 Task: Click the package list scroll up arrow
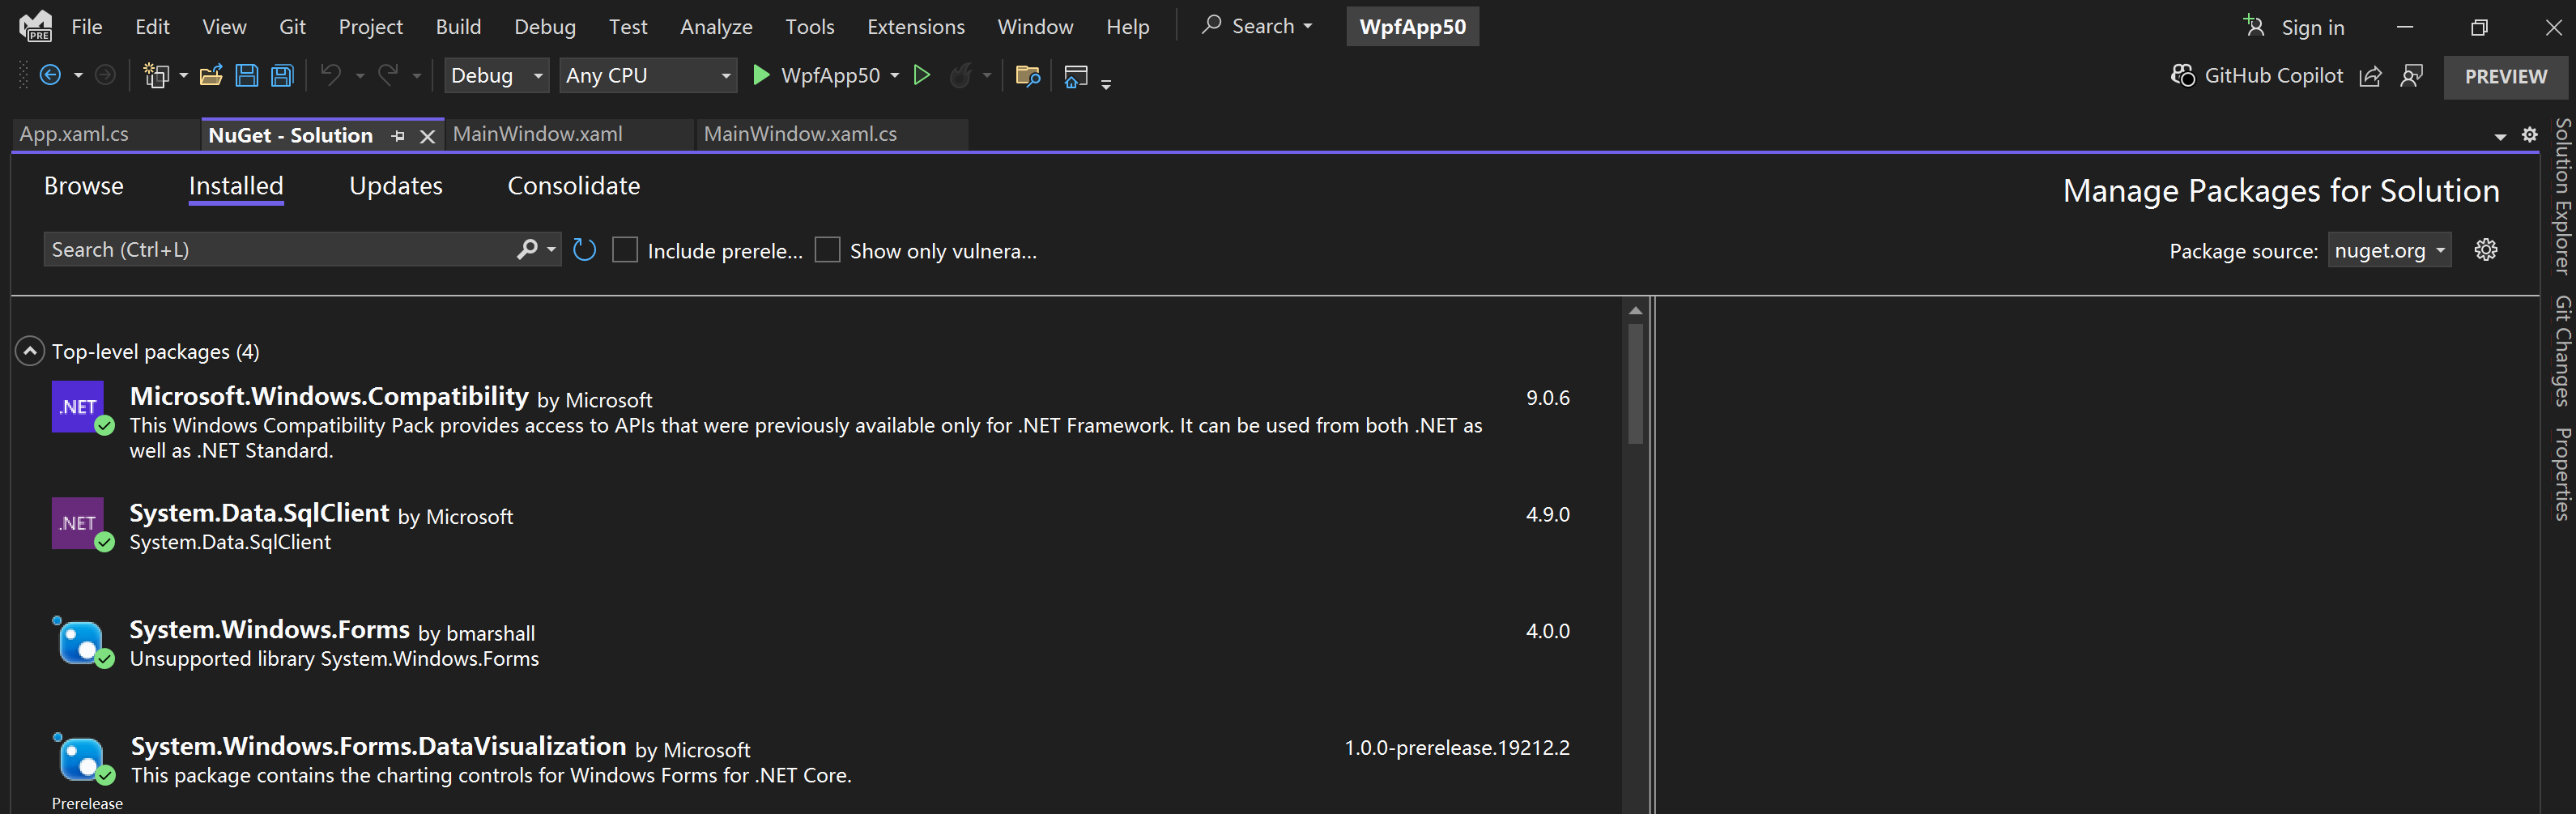click(1635, 310)
